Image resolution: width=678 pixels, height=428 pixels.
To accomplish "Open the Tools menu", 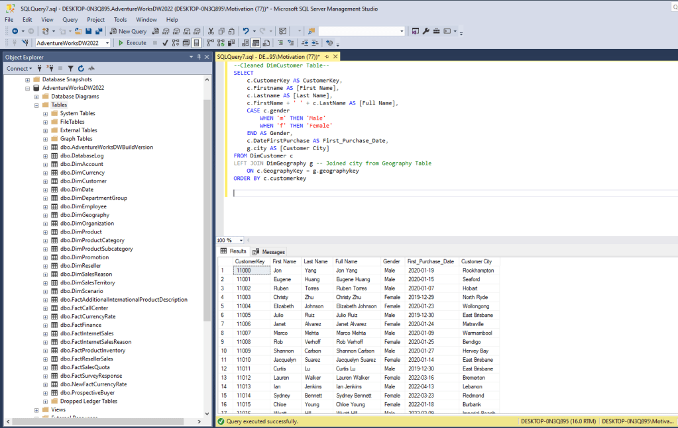I will (120, 20).
